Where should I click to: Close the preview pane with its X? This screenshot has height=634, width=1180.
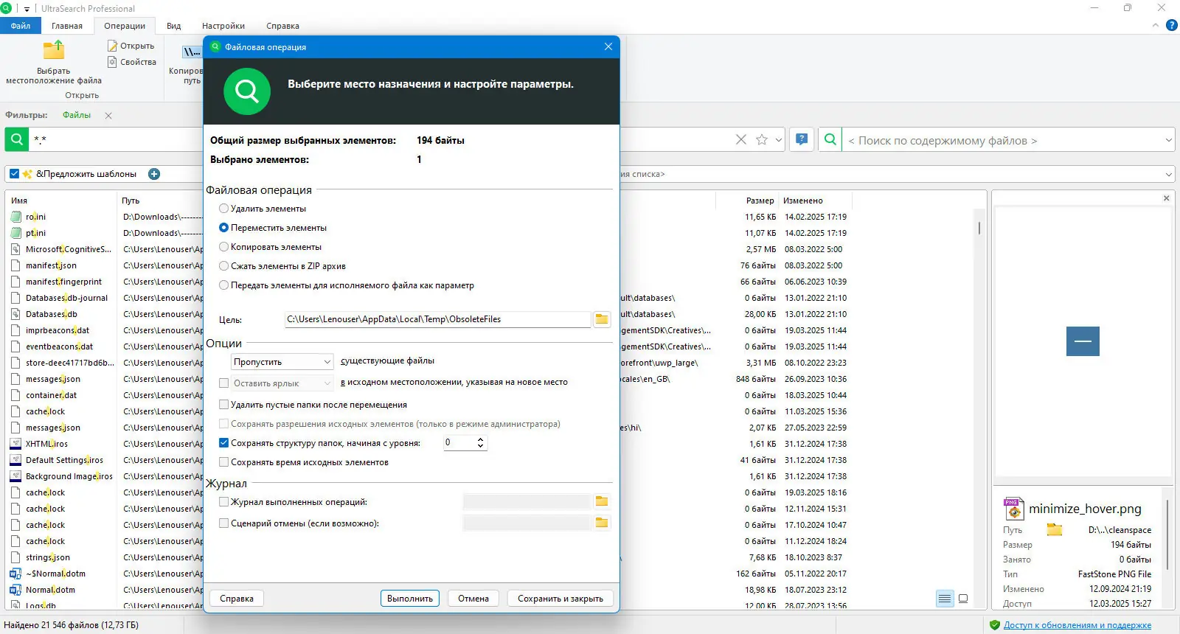coord(1166,198)
